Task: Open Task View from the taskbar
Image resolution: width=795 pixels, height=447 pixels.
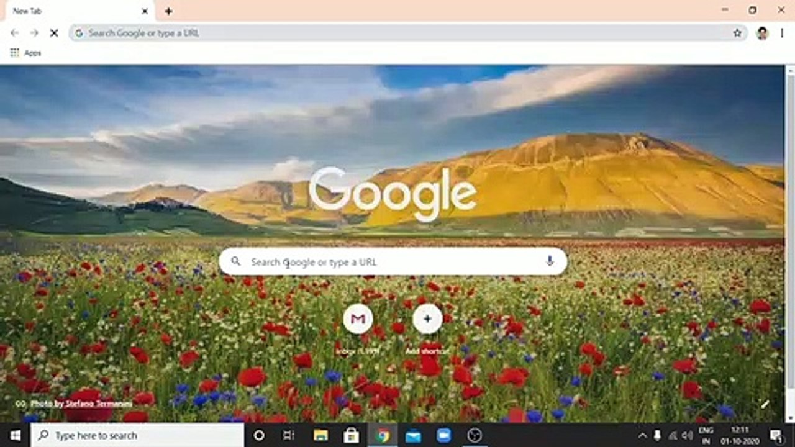Action: [x=289, y=435]
